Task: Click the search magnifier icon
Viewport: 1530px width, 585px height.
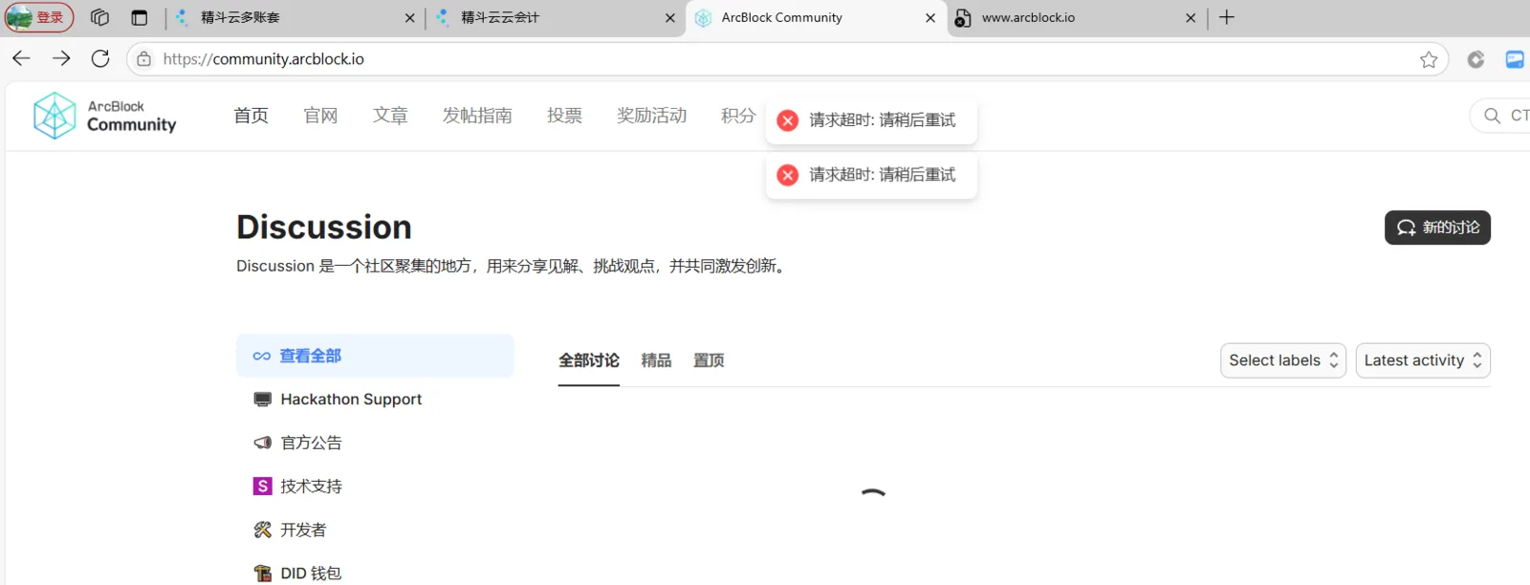Action: tap(1492, 116)
